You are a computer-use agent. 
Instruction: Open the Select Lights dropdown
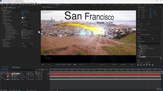(x=27, y=28)
